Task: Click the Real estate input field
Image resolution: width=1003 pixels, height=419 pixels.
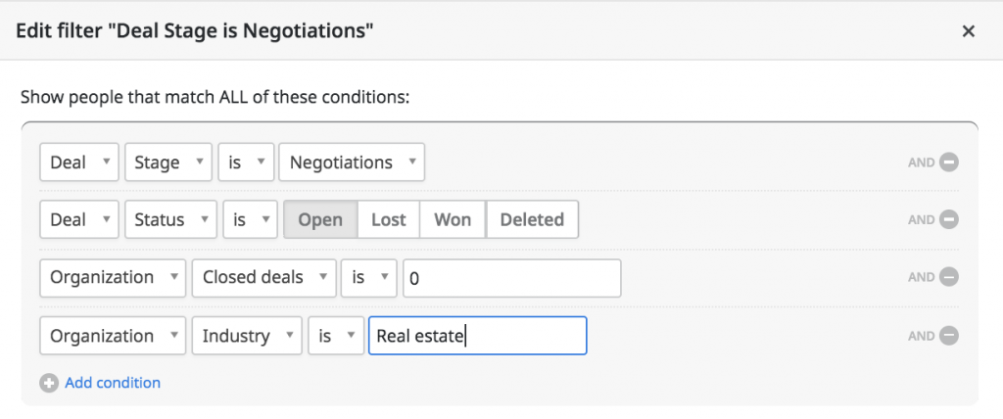Action: point(478,335)
